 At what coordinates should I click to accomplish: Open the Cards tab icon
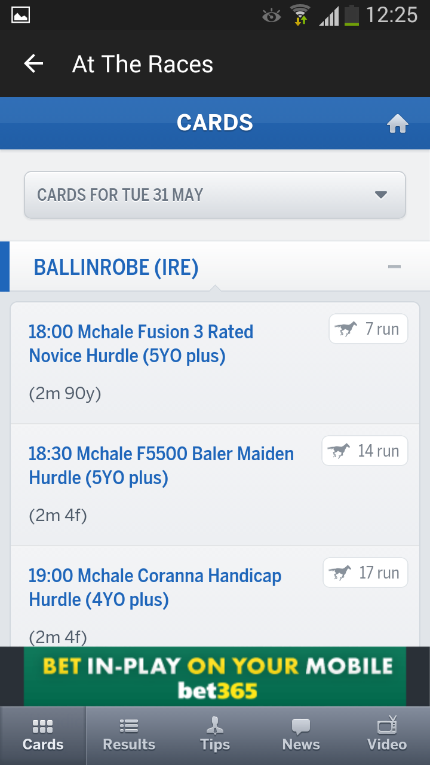[x=42, y=725]
